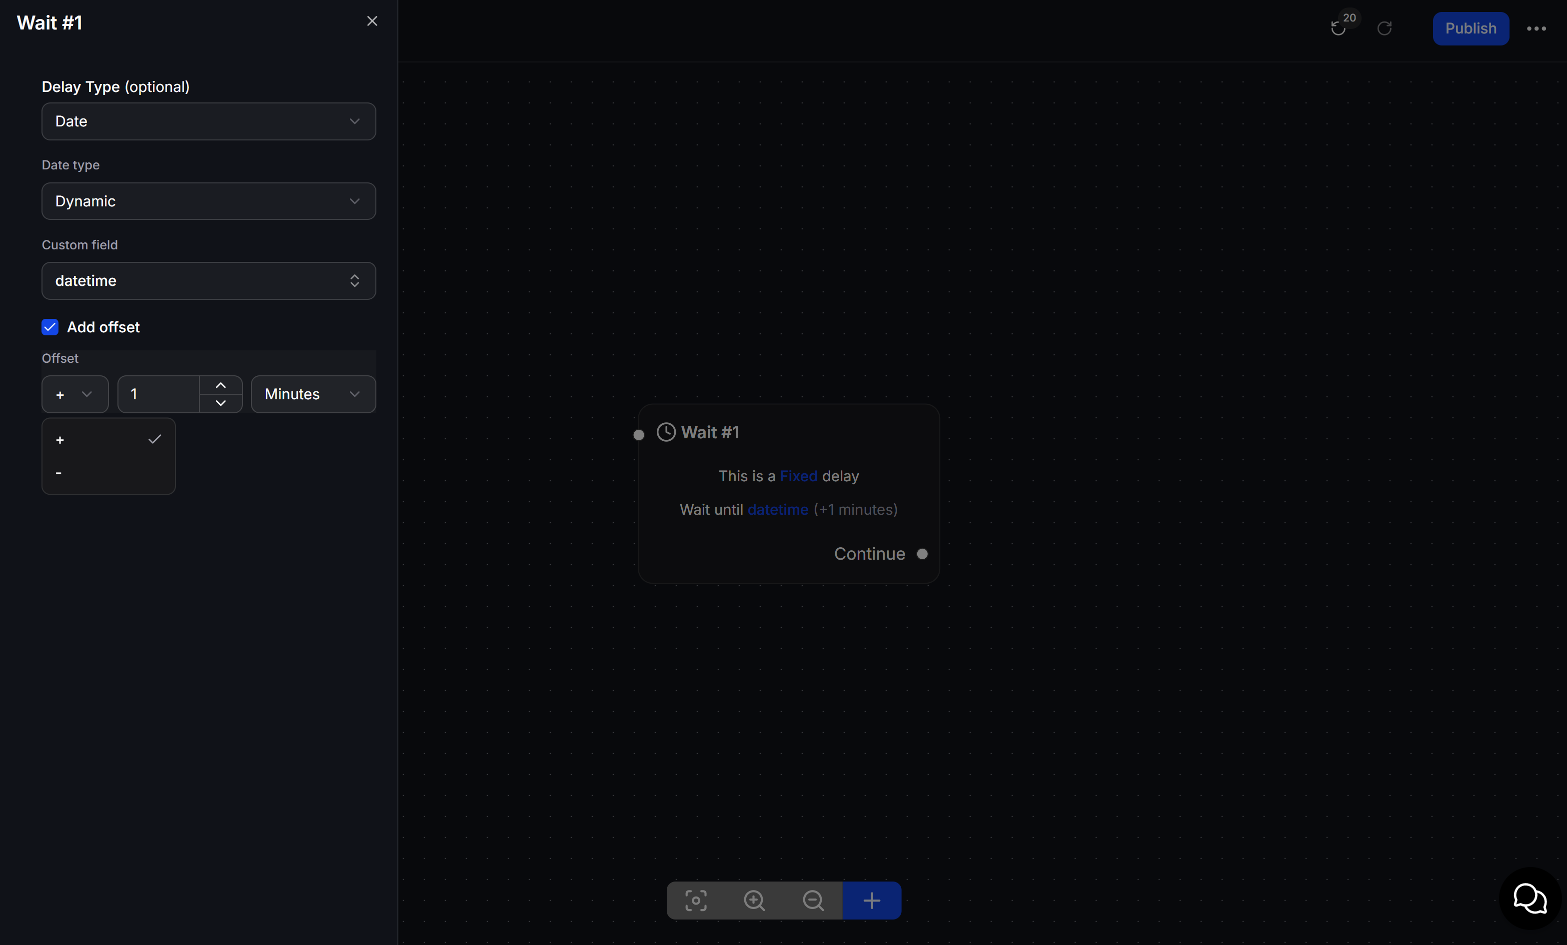Screen dimensions: 1567x945
Task: Open the Delay Type dropdown showing Date
Action: (x=208, y=121)
